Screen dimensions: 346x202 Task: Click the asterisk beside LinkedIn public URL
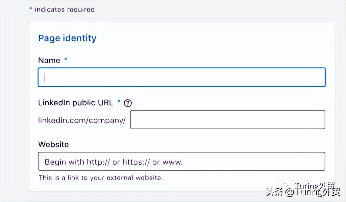pos(119,101)
